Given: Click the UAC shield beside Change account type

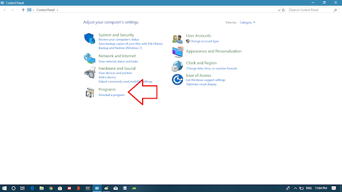Looking at the screenshot, I should pos(188,41).
